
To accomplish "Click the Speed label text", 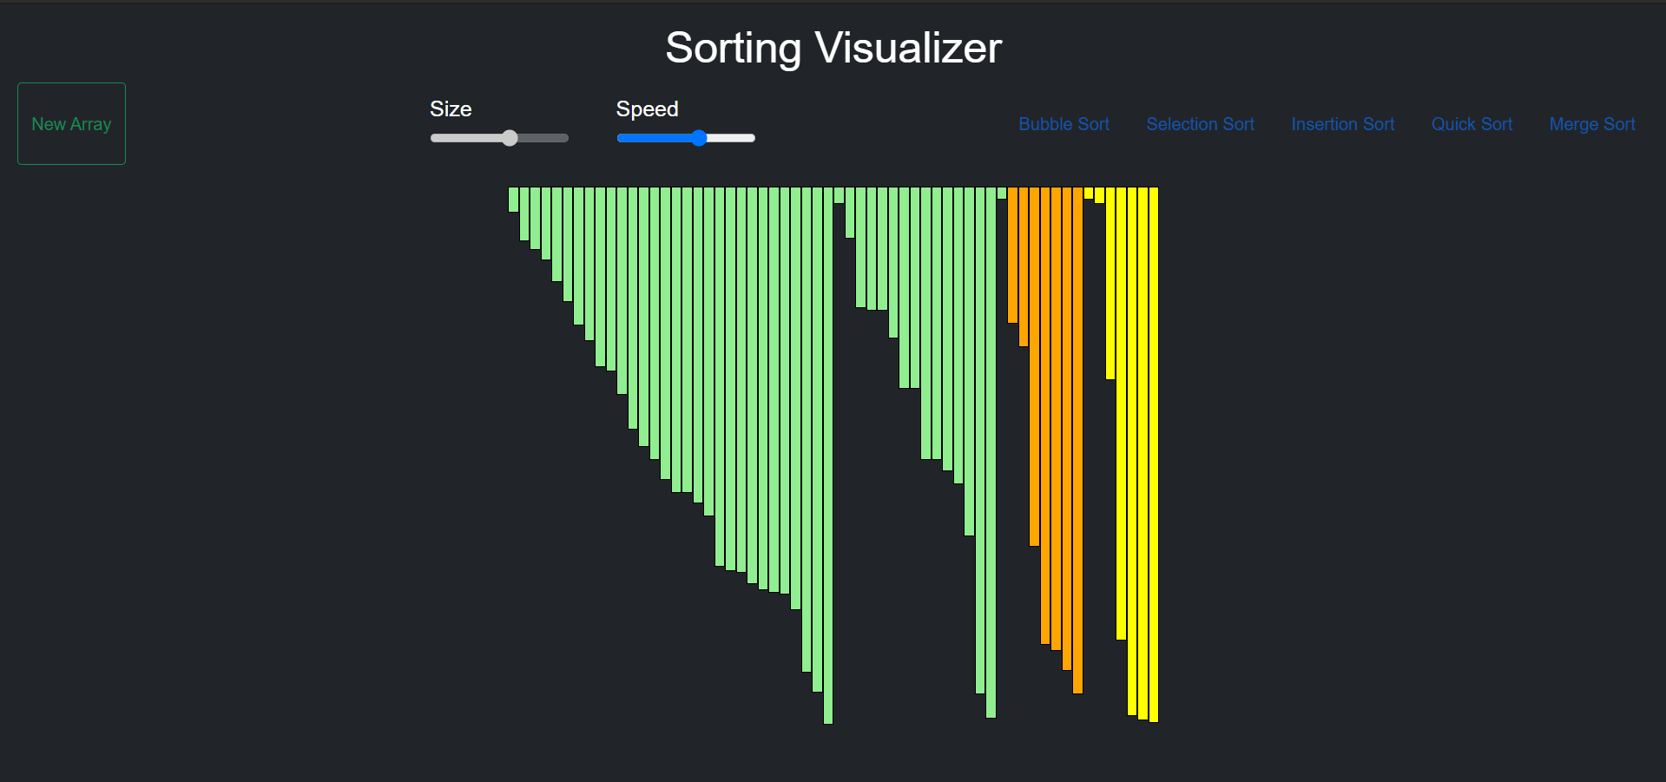I will tap(647, 109).
